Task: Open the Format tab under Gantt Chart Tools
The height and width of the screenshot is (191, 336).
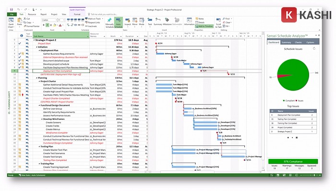Action: [77, 14]
